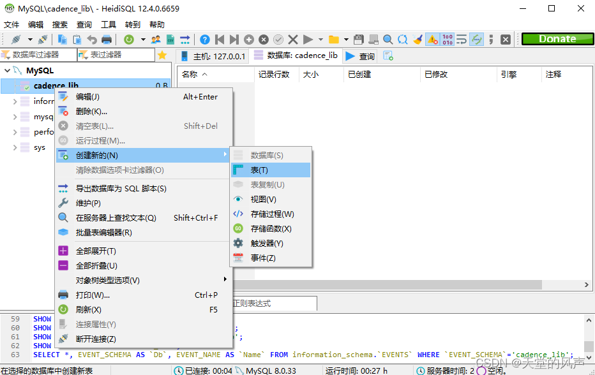Image resolution: width=595 pixels, height=375 pixels.
Task: Run the query with the green play icon
Action: [308, 39]
